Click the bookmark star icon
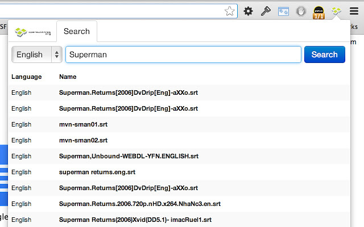Viewport: 364px width, 227px height. click(x=229, y=11)
